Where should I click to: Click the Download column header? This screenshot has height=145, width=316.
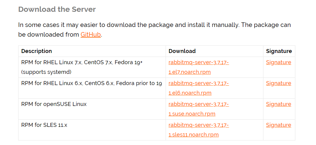[182, 51]
